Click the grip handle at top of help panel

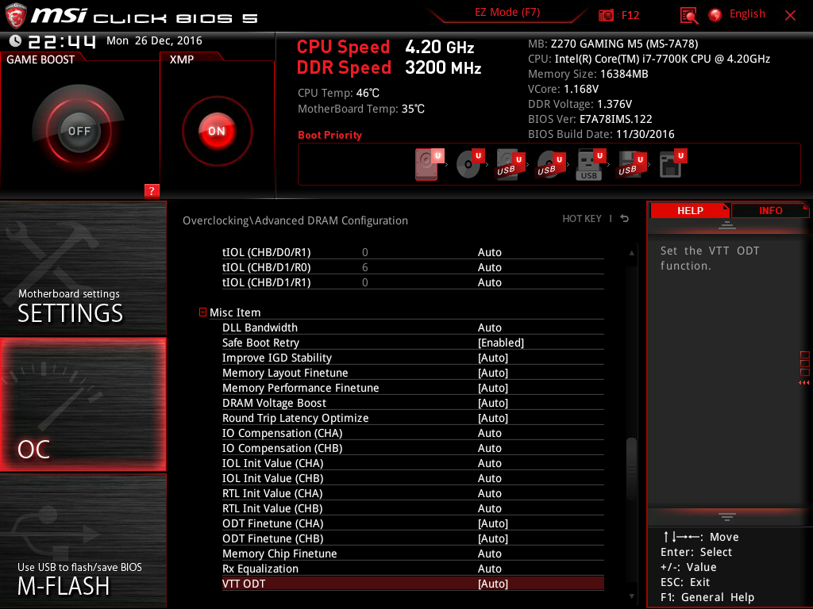tap(727, 224)
